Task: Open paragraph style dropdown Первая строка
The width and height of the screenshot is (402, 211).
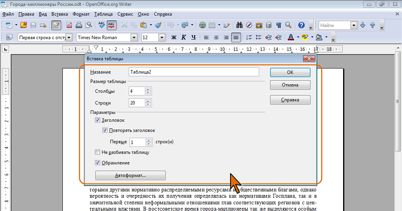Action: point(69,38)
